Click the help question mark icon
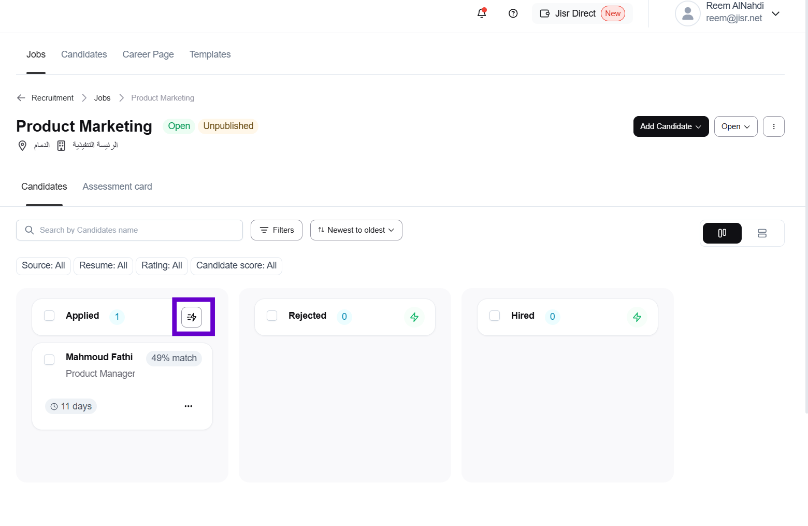The image size is (808, 526). coord(513,13)
